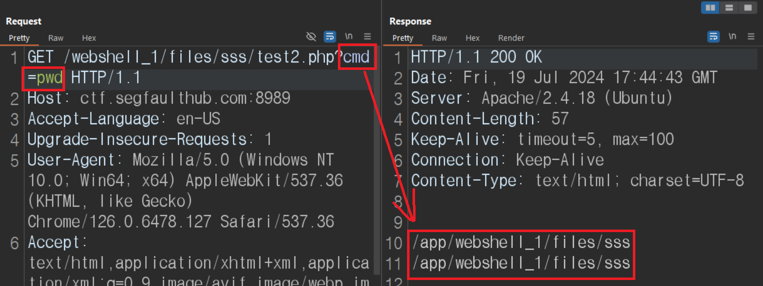
Task: Toggle hide non-printable characters icon in Request
Action: click(x=311, y=37)
